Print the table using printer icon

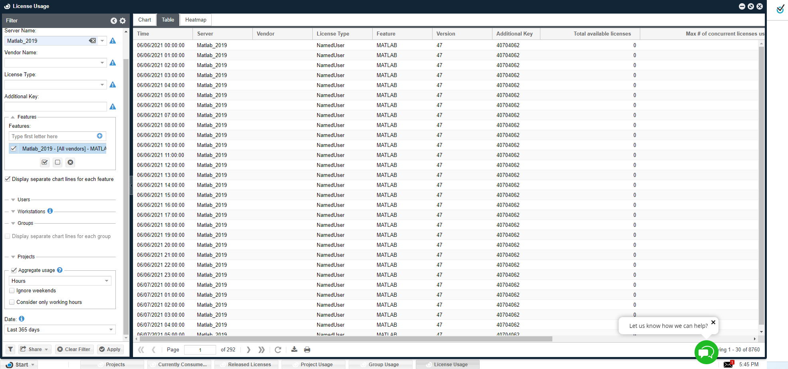click(x=307, y=350)
